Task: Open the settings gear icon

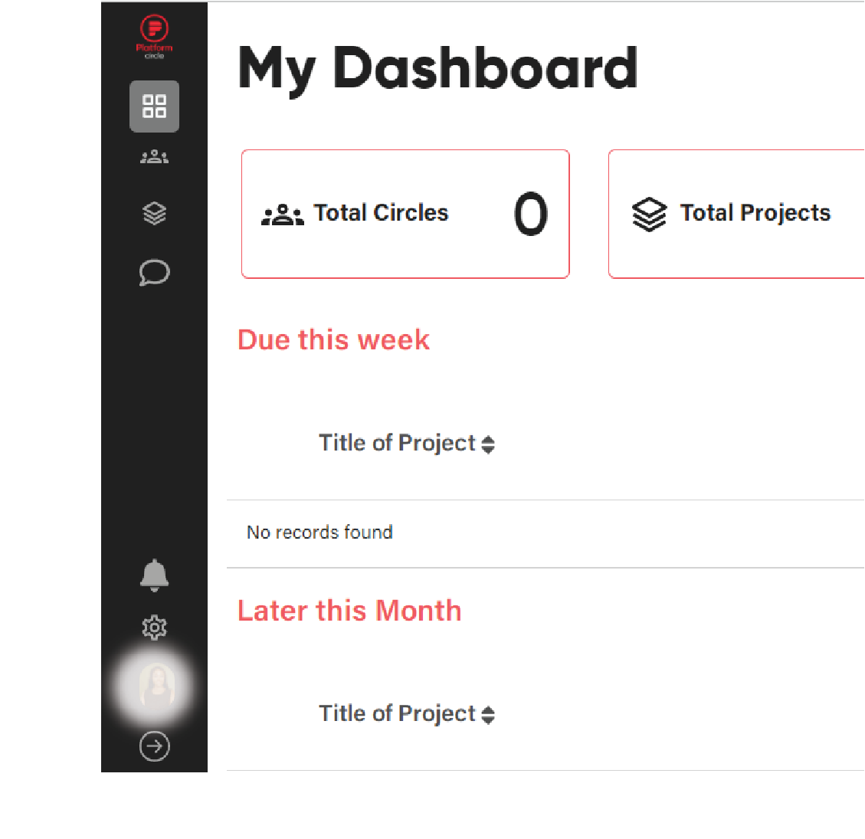Action: coord(154,628)
